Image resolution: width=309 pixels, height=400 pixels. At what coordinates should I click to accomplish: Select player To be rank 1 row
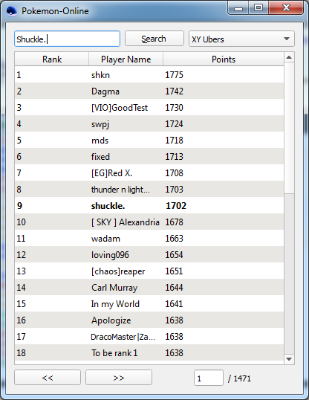(149, 353)
